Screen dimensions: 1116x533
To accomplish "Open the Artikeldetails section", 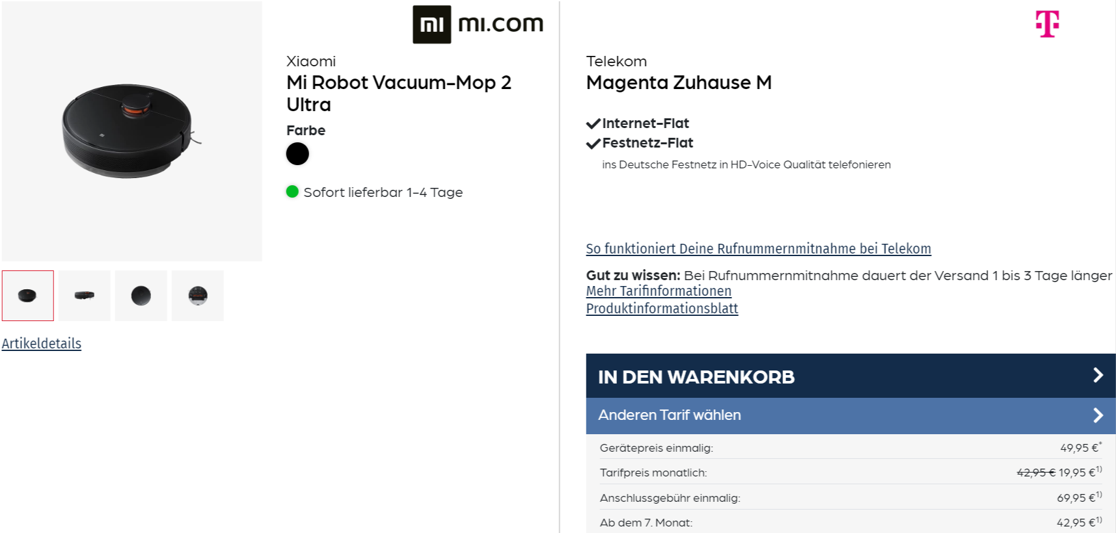I will (x=42, y=343).
